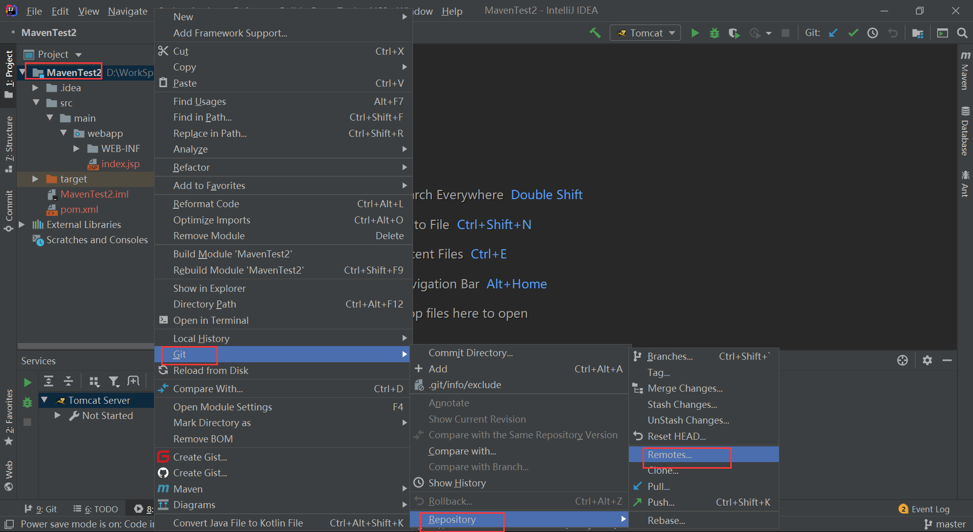Click Commit Directory... menu item

519,353
